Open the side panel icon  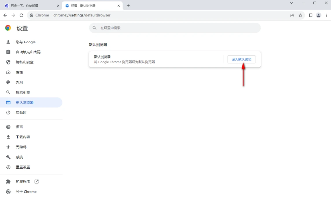tap(310, 15)
